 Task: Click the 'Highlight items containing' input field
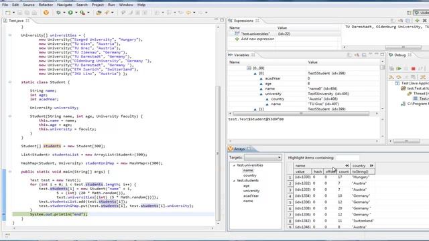pos(347,158)
